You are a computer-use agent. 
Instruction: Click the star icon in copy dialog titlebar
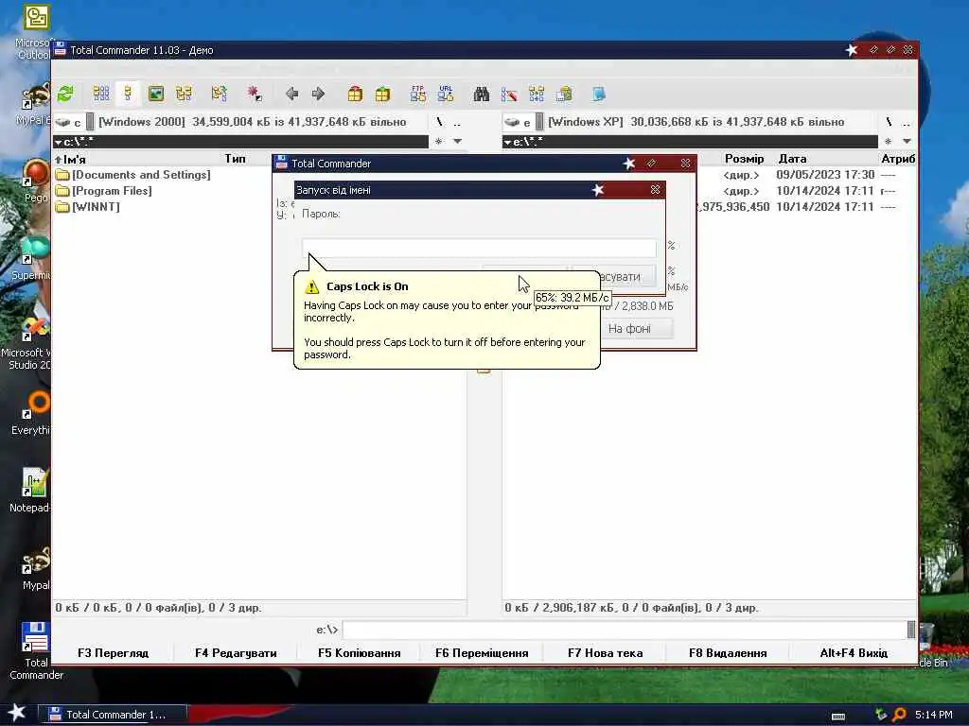click(629, 163)
